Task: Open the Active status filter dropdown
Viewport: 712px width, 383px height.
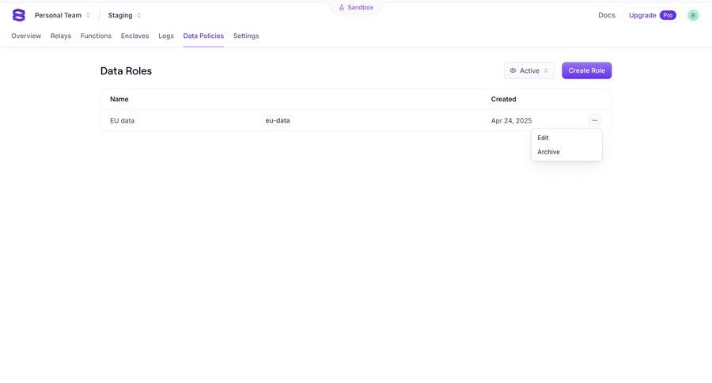Action: click(529, 70)
